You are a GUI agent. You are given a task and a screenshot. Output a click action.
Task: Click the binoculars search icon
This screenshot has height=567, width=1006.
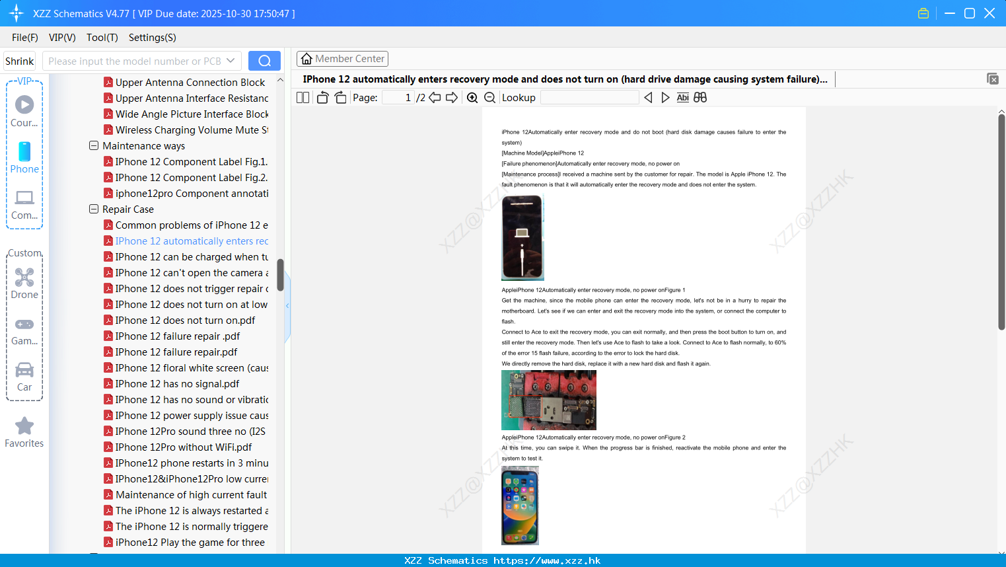700,98
